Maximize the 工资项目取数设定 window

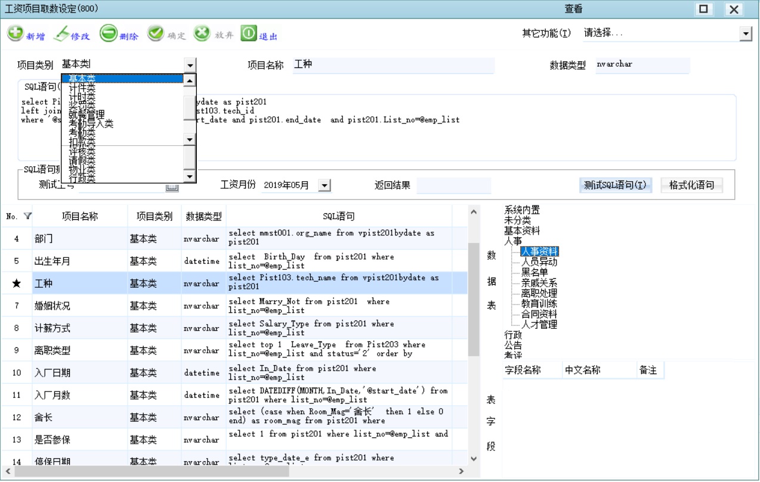[704, 9]
